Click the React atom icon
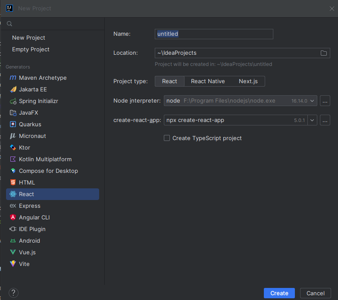 point(13,194)
